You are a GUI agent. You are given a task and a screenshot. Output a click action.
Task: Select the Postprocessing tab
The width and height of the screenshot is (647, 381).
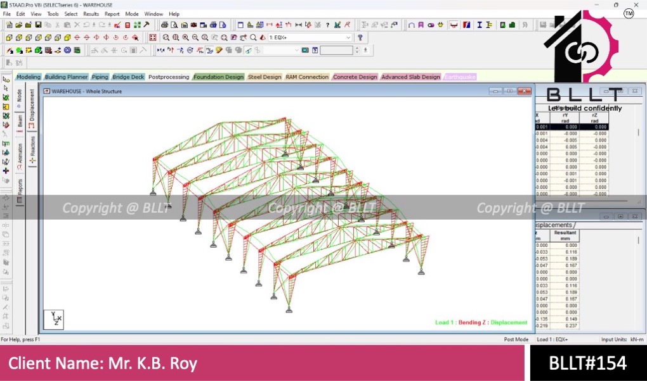(168, 77)
